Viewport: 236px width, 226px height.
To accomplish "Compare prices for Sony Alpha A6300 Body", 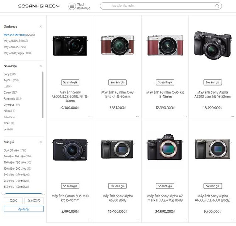I will [118, 186].
